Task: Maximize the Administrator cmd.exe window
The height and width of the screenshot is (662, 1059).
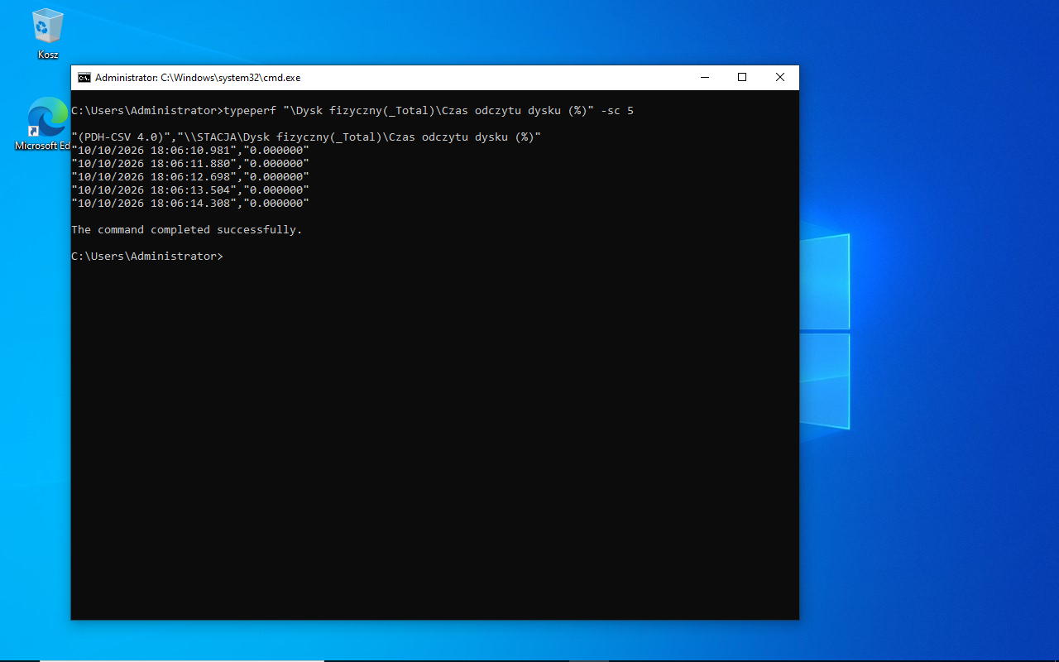Action: tap(742, 78)
